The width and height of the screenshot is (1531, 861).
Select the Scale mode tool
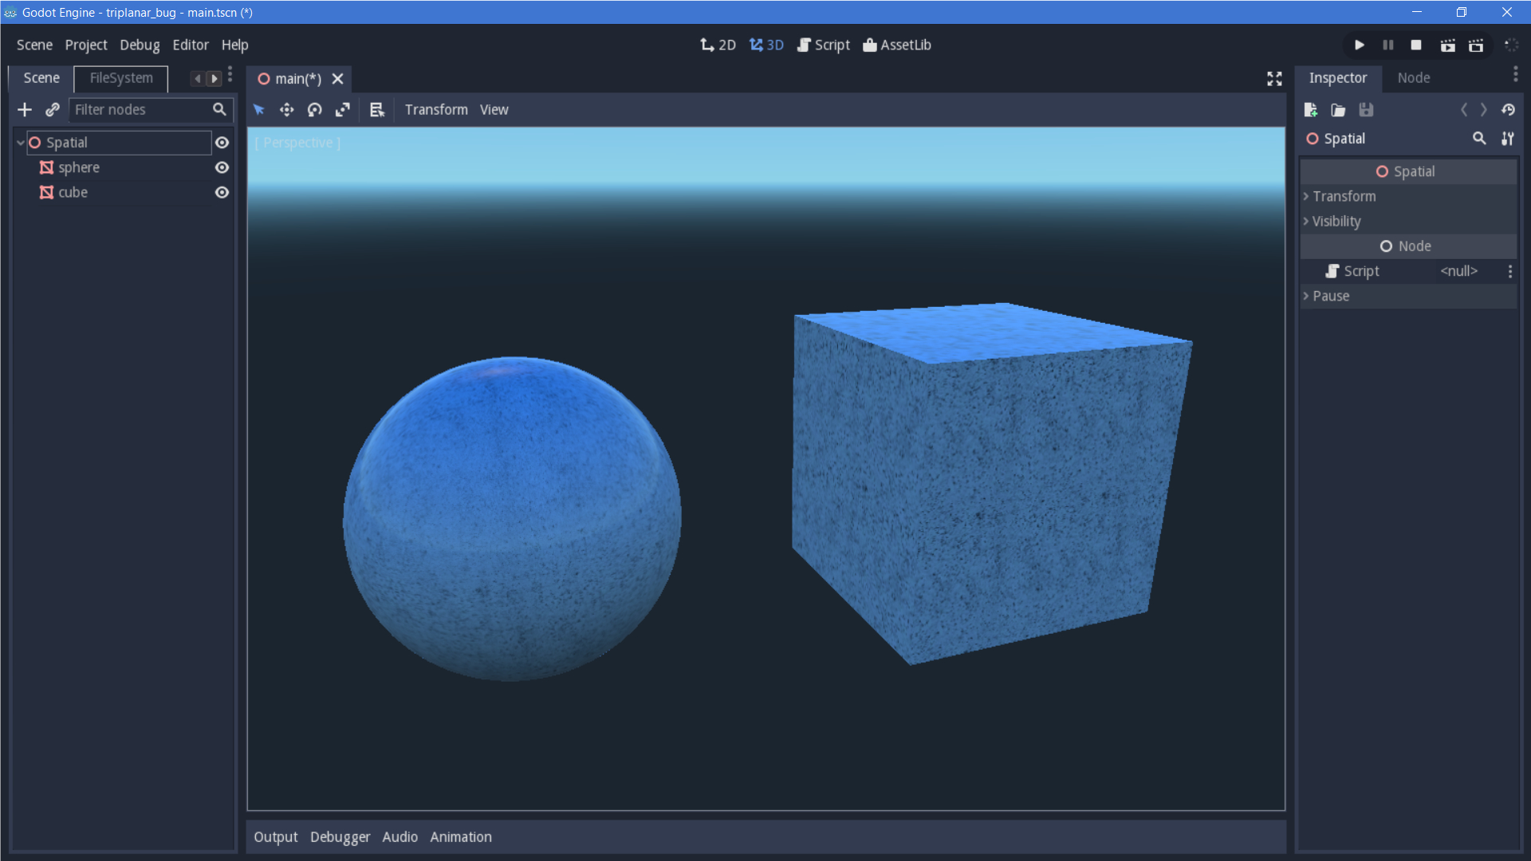click(x=342, y=109)
